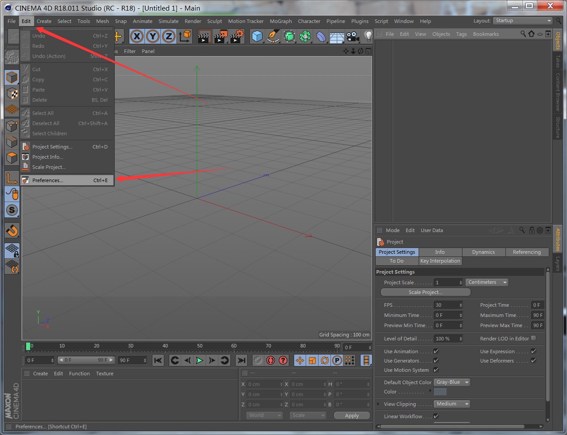Go to start of animation

point(158,360)
